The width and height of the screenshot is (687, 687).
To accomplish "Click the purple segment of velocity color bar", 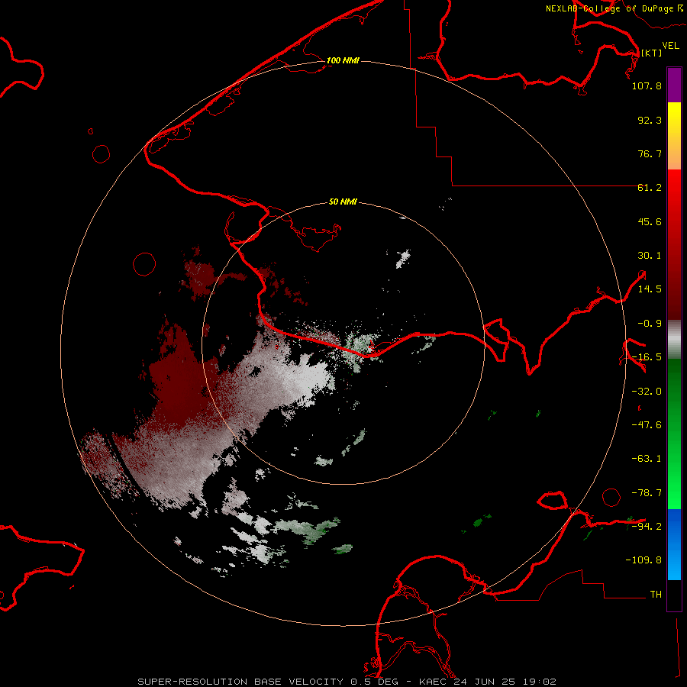I will point(674,85).
